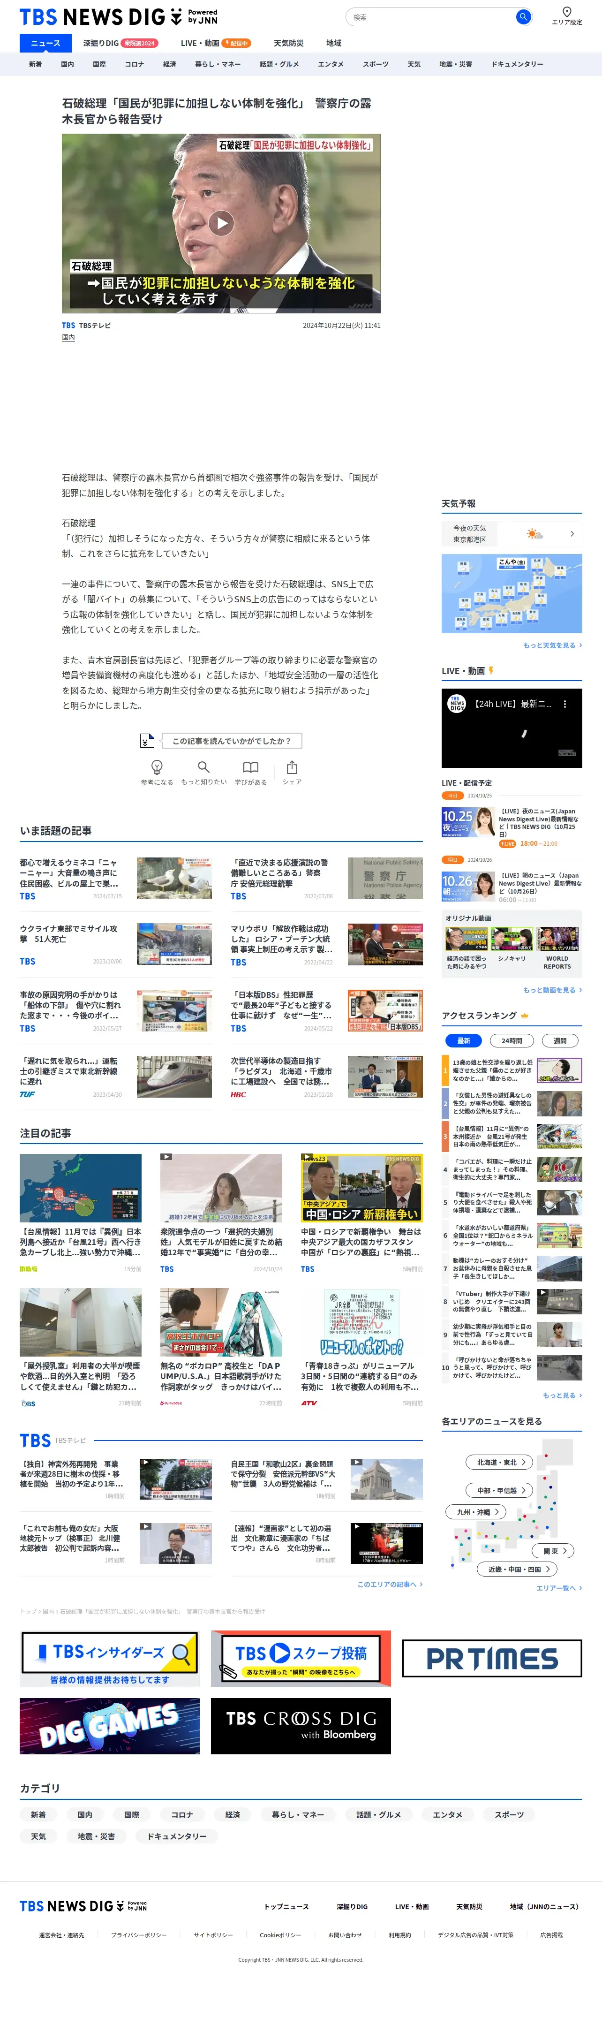This screenshot has height=2025, width=602.
Task: Select the 深掘りDIG tab
Action: 120,43
